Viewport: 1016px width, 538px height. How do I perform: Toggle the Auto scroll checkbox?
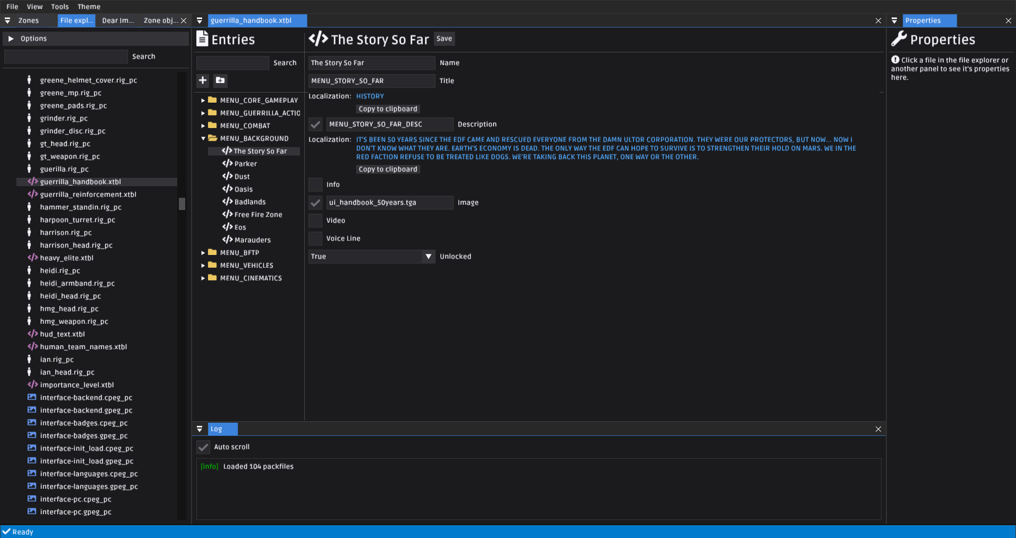(x=203, y=447)
